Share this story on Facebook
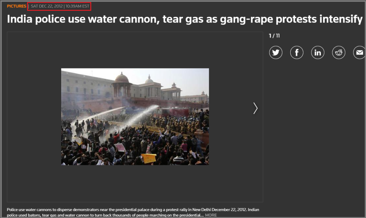The width and height of the screenshot is (366, 218). coord(297,52)
